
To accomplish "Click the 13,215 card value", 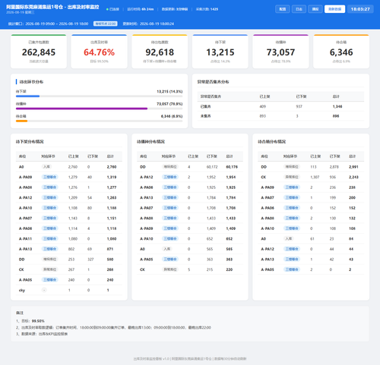I will point(220,52).
